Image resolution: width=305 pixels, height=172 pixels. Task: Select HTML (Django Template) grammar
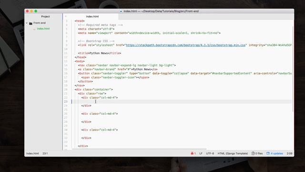click(233, 153)
